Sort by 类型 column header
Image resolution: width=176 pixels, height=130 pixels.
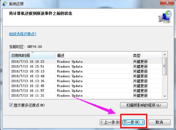tap(147, 55)
